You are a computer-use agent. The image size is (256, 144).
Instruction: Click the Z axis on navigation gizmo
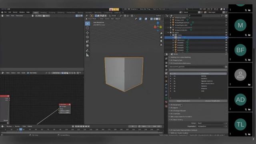coord(158,23)
